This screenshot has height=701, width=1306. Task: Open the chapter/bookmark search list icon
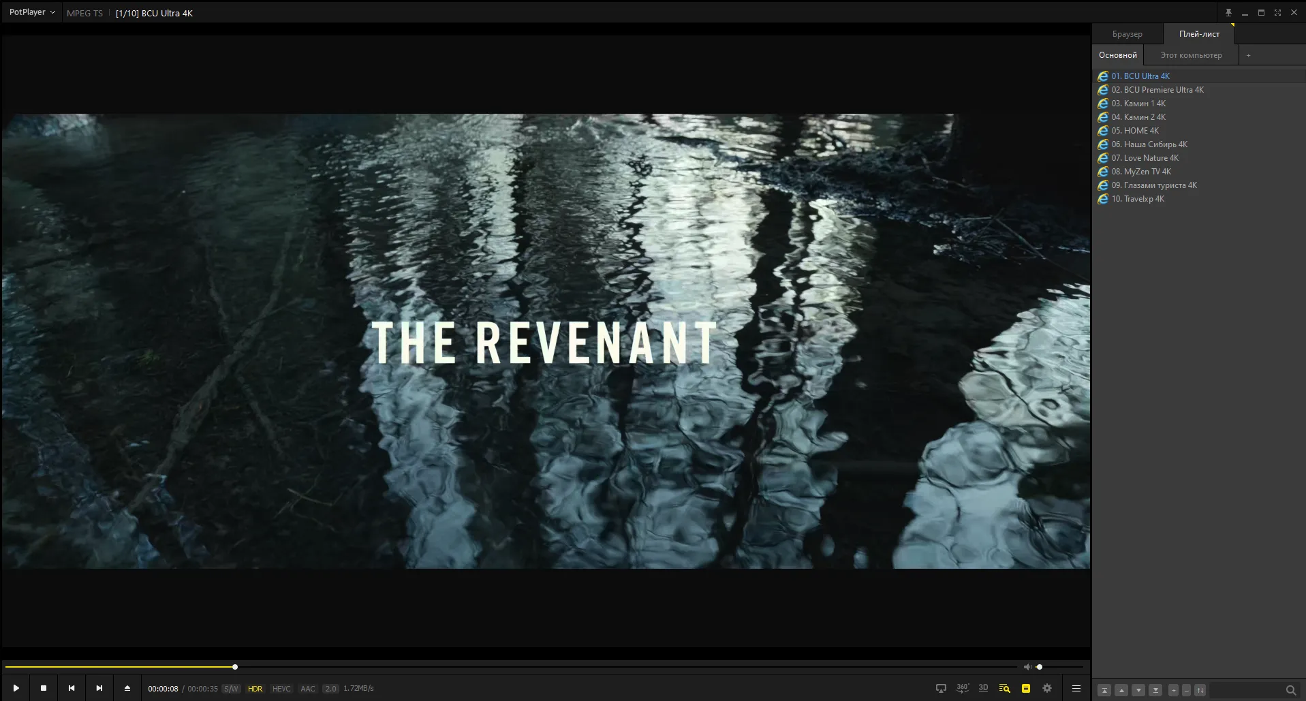click(x=1004, y=688)
